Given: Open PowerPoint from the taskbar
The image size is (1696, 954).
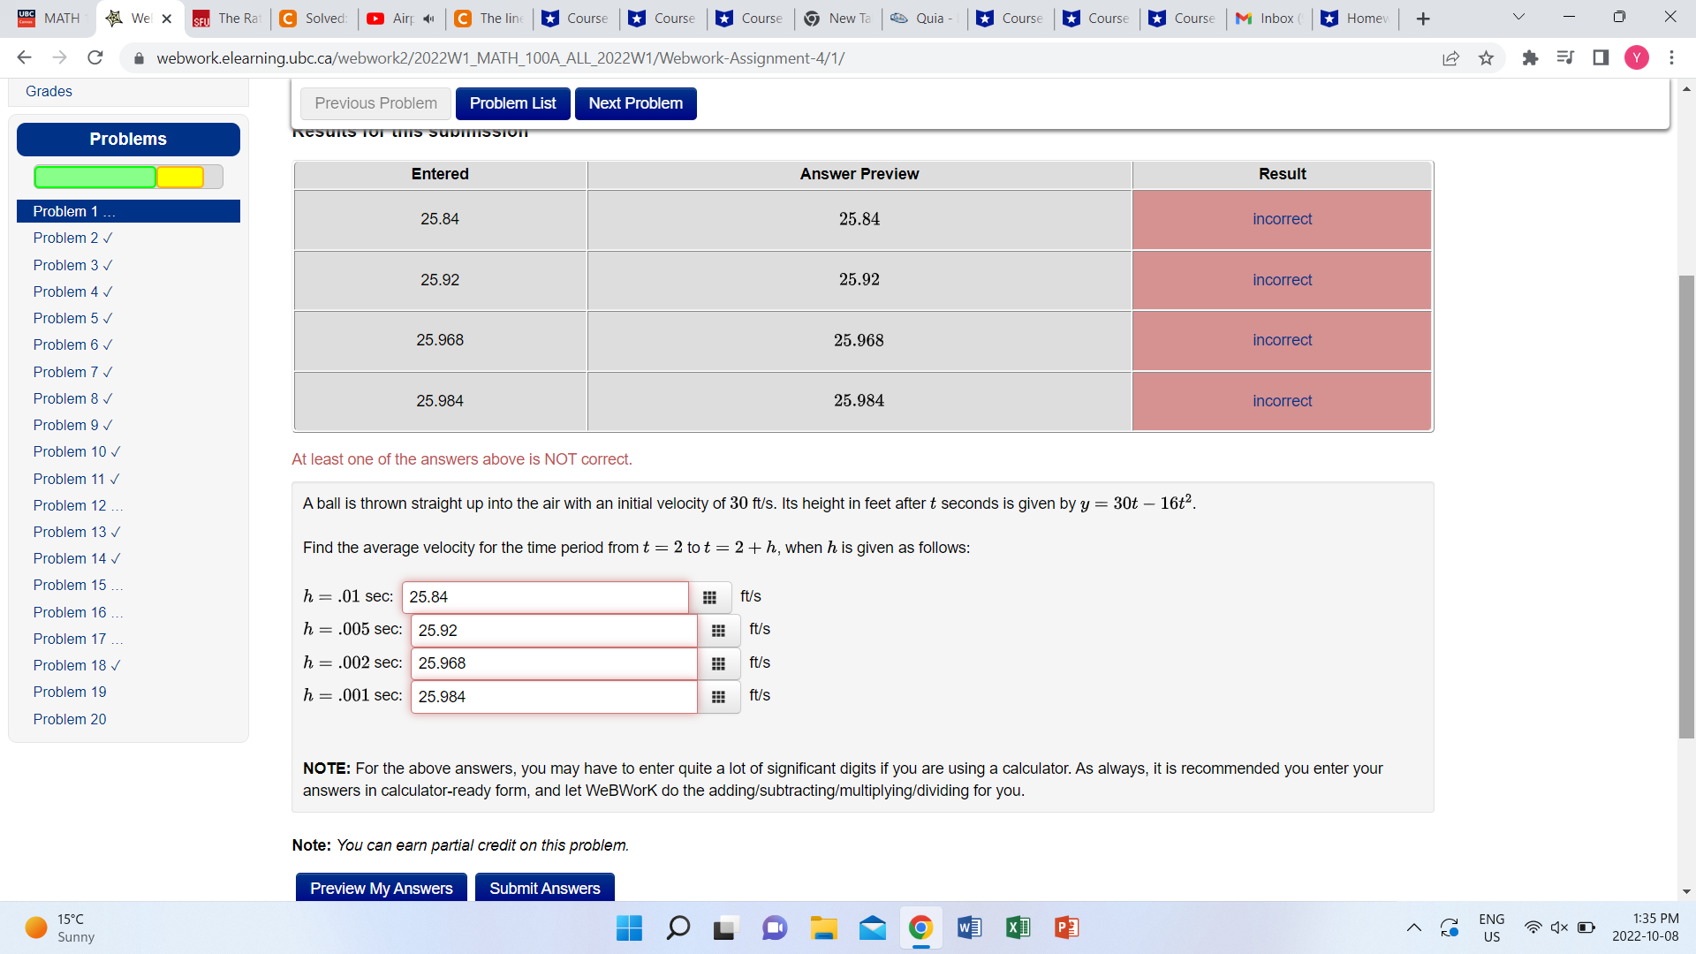Looking at the screenshot, I should (1065, 927).
